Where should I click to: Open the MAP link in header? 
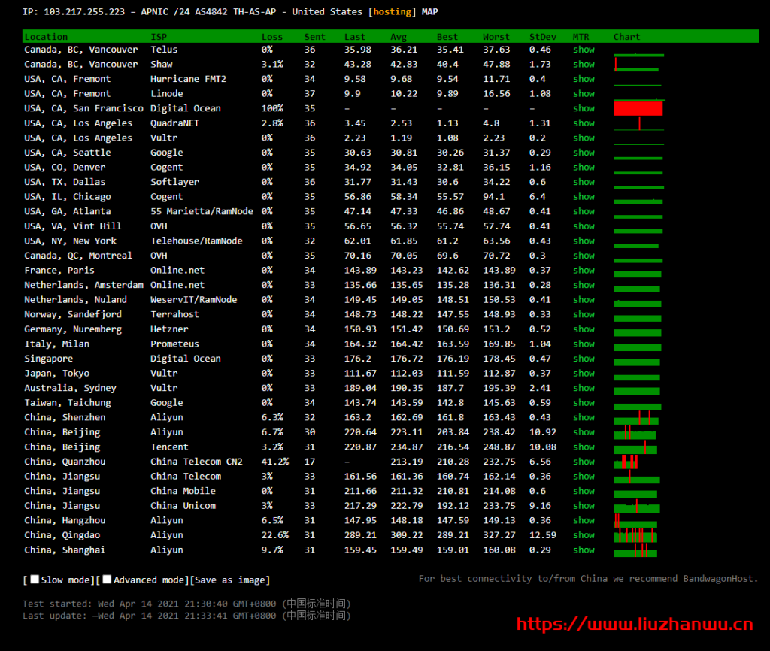[x=430, y=11]
